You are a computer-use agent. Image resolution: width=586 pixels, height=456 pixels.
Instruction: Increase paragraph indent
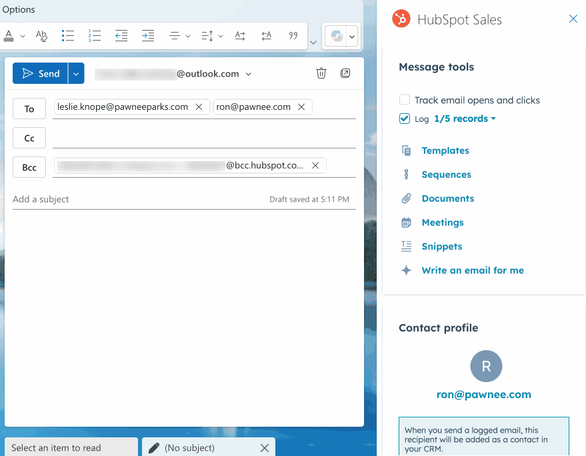click(148, 36)
